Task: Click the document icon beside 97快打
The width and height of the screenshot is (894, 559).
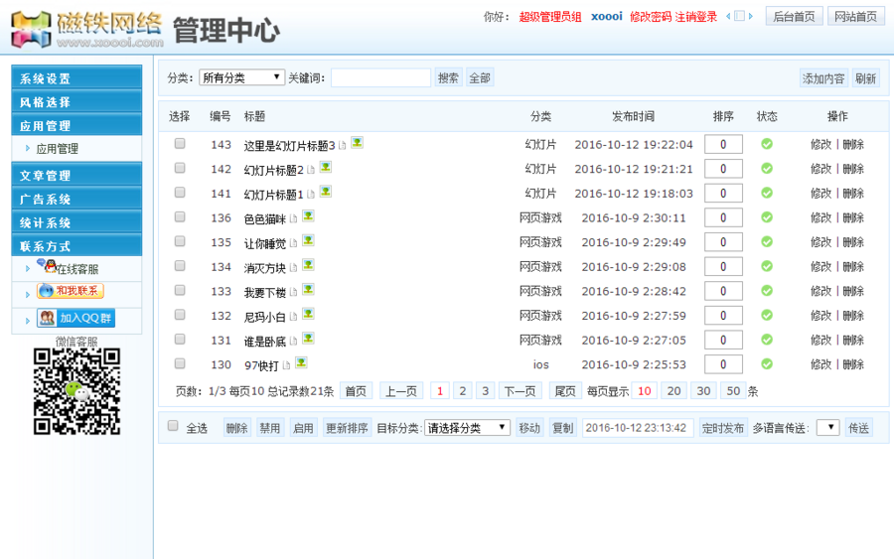Action: point(286,365)
